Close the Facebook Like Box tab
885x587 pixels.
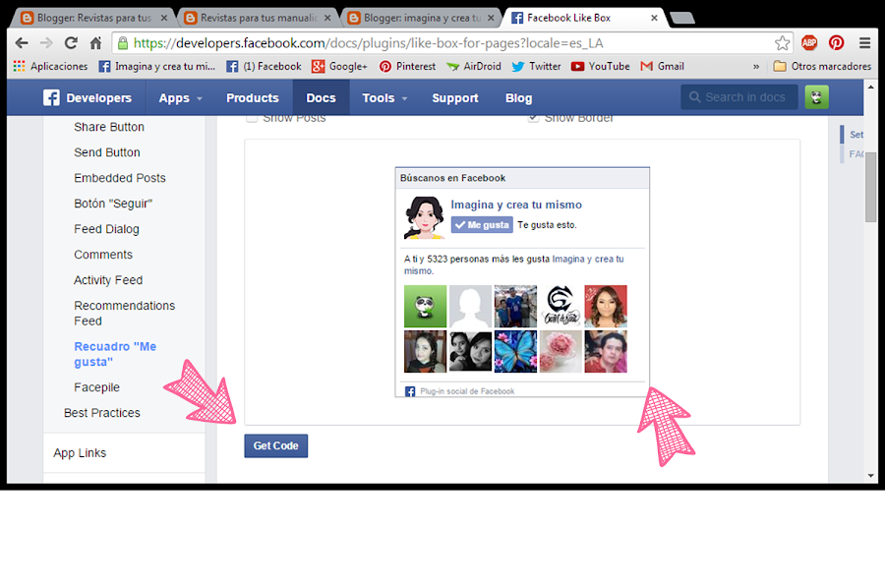654,18
